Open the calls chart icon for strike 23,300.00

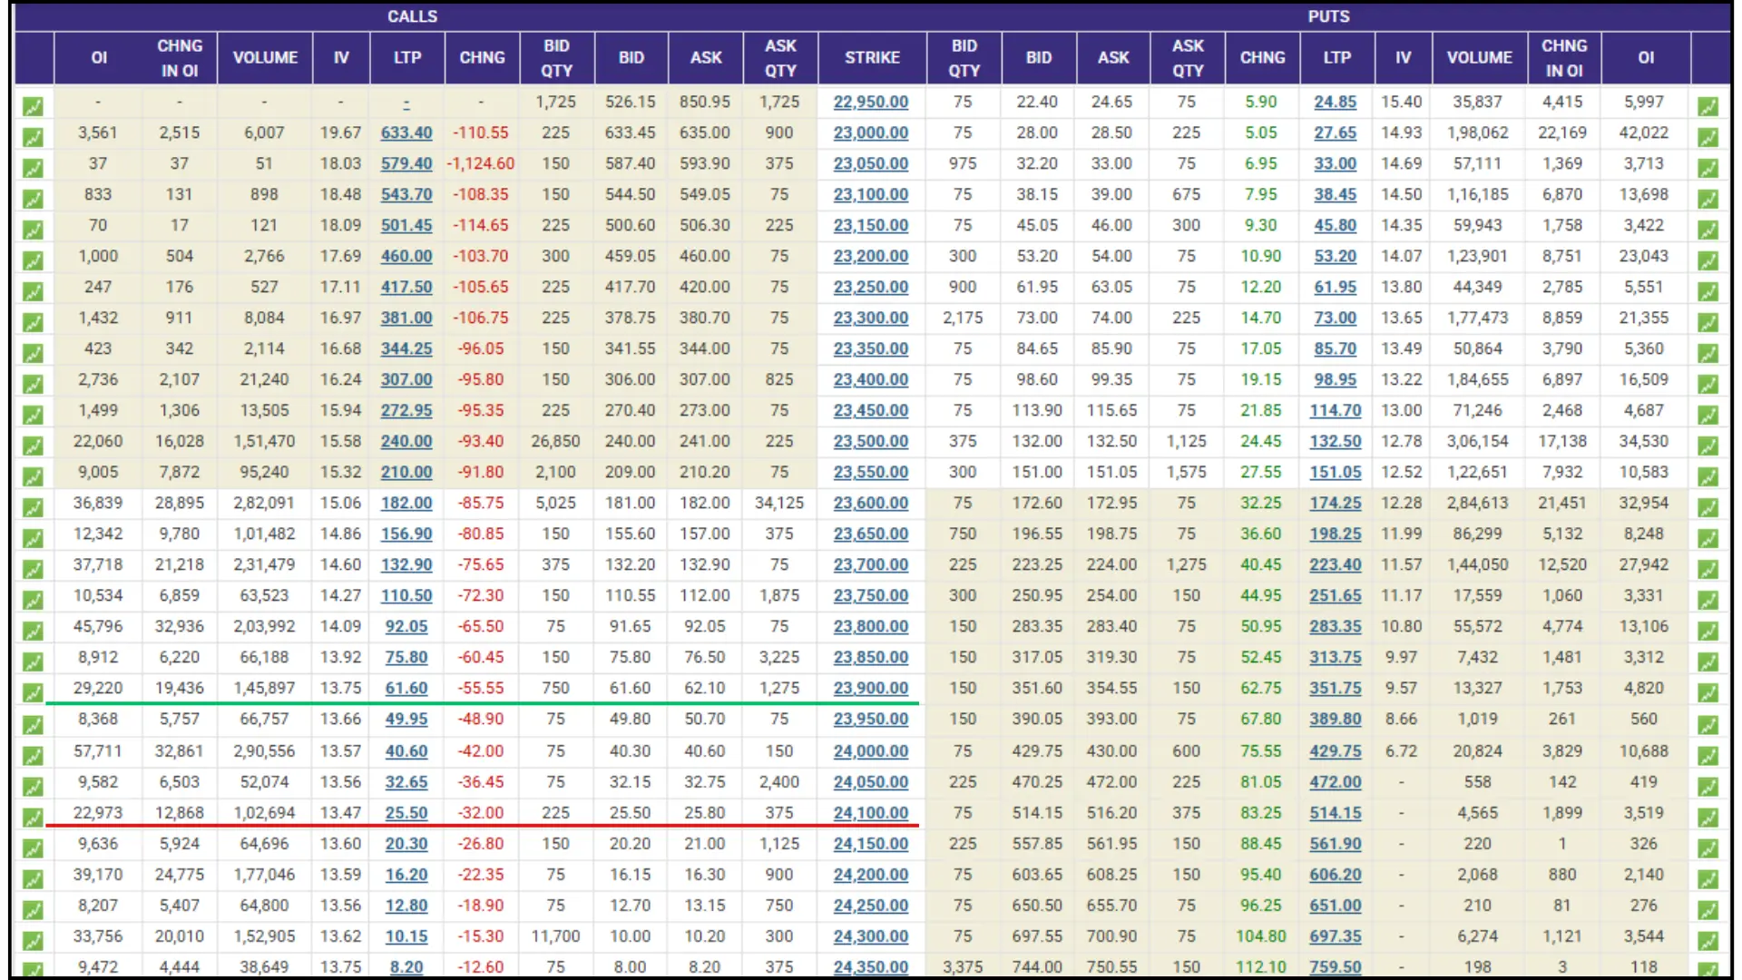click(x=33, y=322)
